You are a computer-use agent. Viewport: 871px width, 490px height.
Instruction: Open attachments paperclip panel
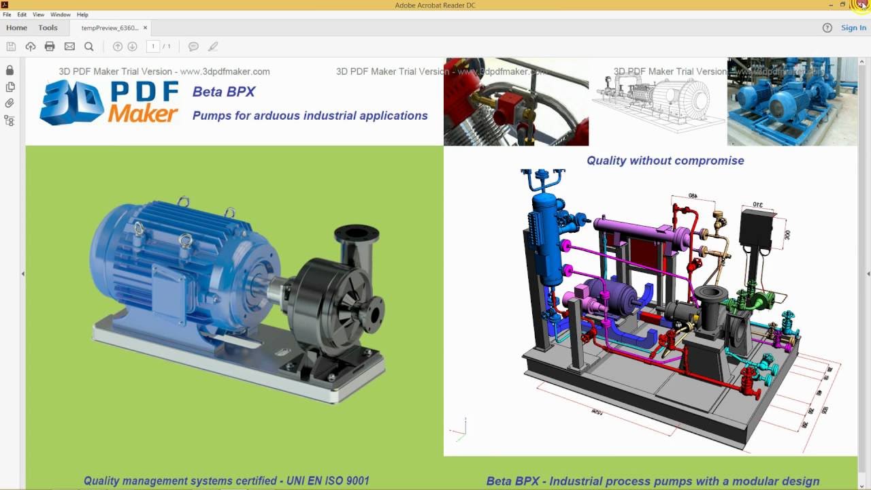(10, 103)
